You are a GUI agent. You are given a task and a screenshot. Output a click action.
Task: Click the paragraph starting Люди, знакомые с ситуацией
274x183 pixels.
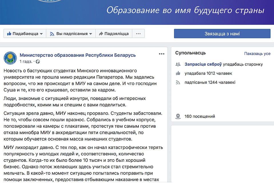(x=75, y=102)
